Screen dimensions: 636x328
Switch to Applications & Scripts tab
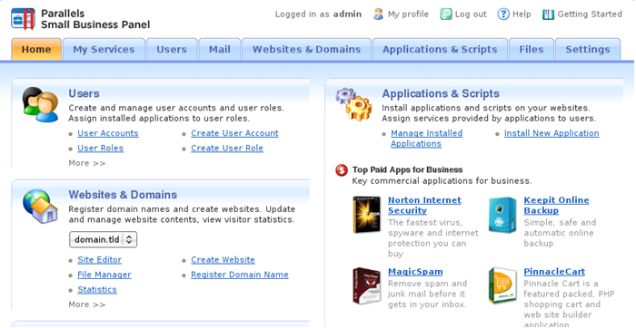coord(440,49)
